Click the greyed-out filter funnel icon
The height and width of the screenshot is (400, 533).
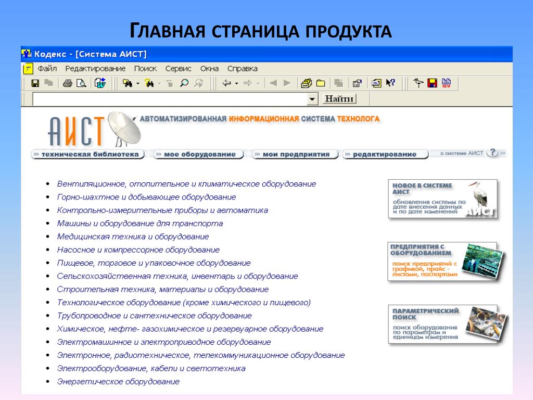click(170, 83)
